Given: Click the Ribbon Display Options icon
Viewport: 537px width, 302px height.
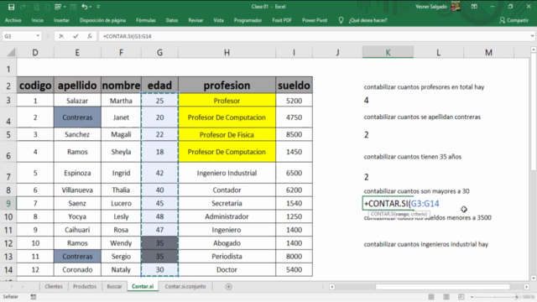Looking at the screenshot, I should (x=474, y=7).
